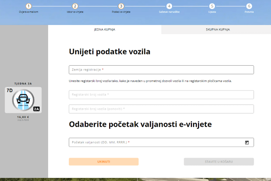Open the Zemlja registracije dropdown
This screenshot has width=271, height=181.
(161, 70)
